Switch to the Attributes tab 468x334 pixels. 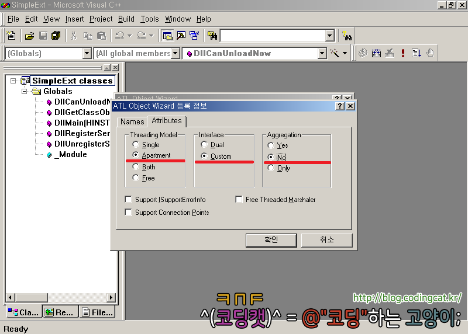(167, 121)
